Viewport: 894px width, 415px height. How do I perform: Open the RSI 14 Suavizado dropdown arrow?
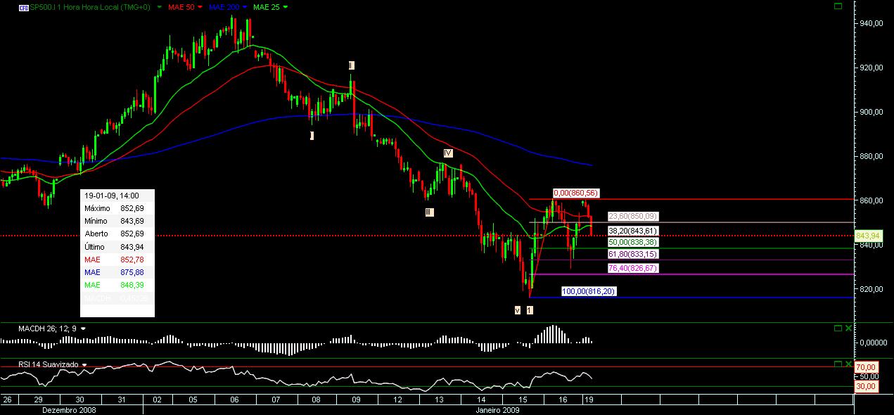point(84,364)
